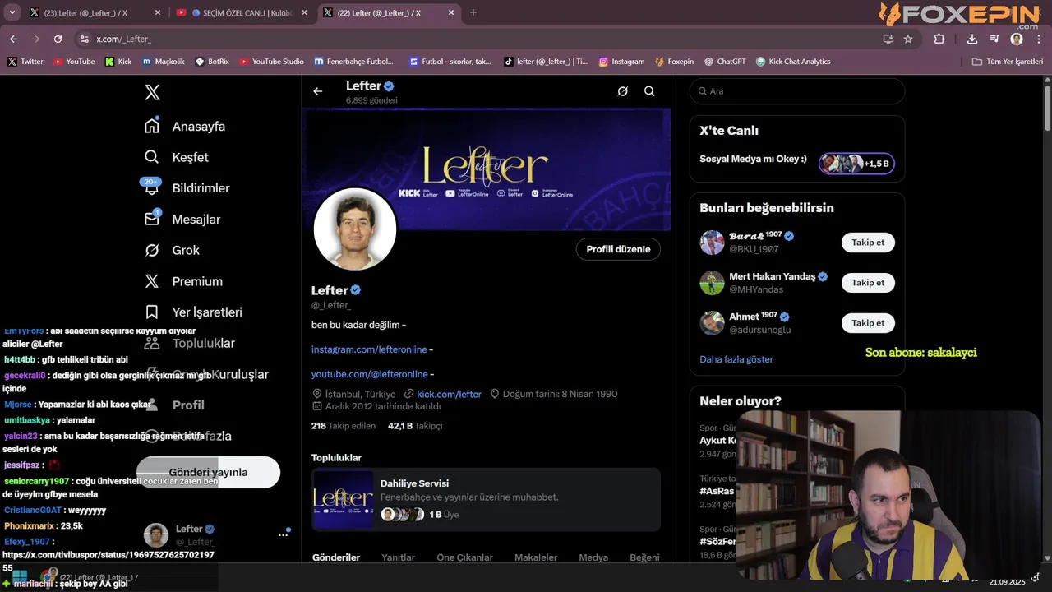Switch to Makaleler tab
The height and width of the screenshot is (592, 1052).
pyautogui.click(x=535, y=557)
